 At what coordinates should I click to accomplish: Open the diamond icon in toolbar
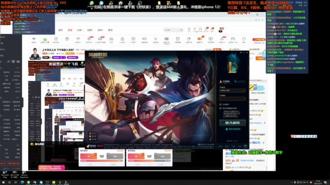[78, 39]
